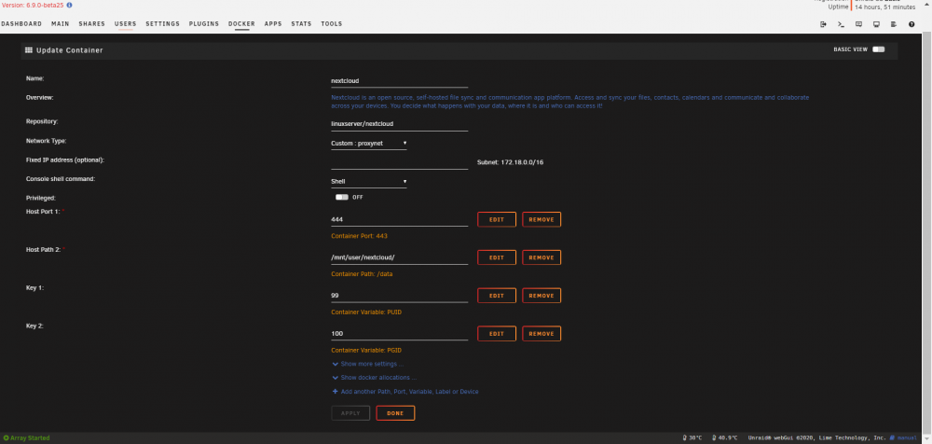932x444 pixels.
Task: Open the Plugins menu
Action: click(204, 24)
